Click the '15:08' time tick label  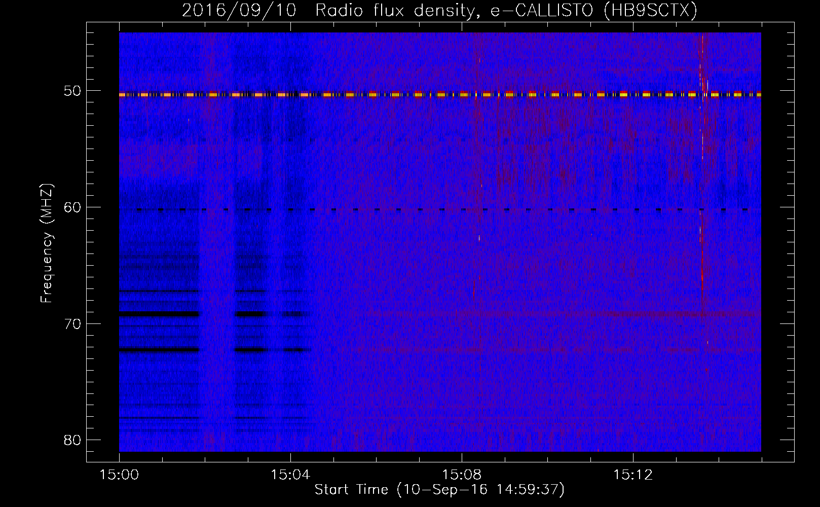462,475
